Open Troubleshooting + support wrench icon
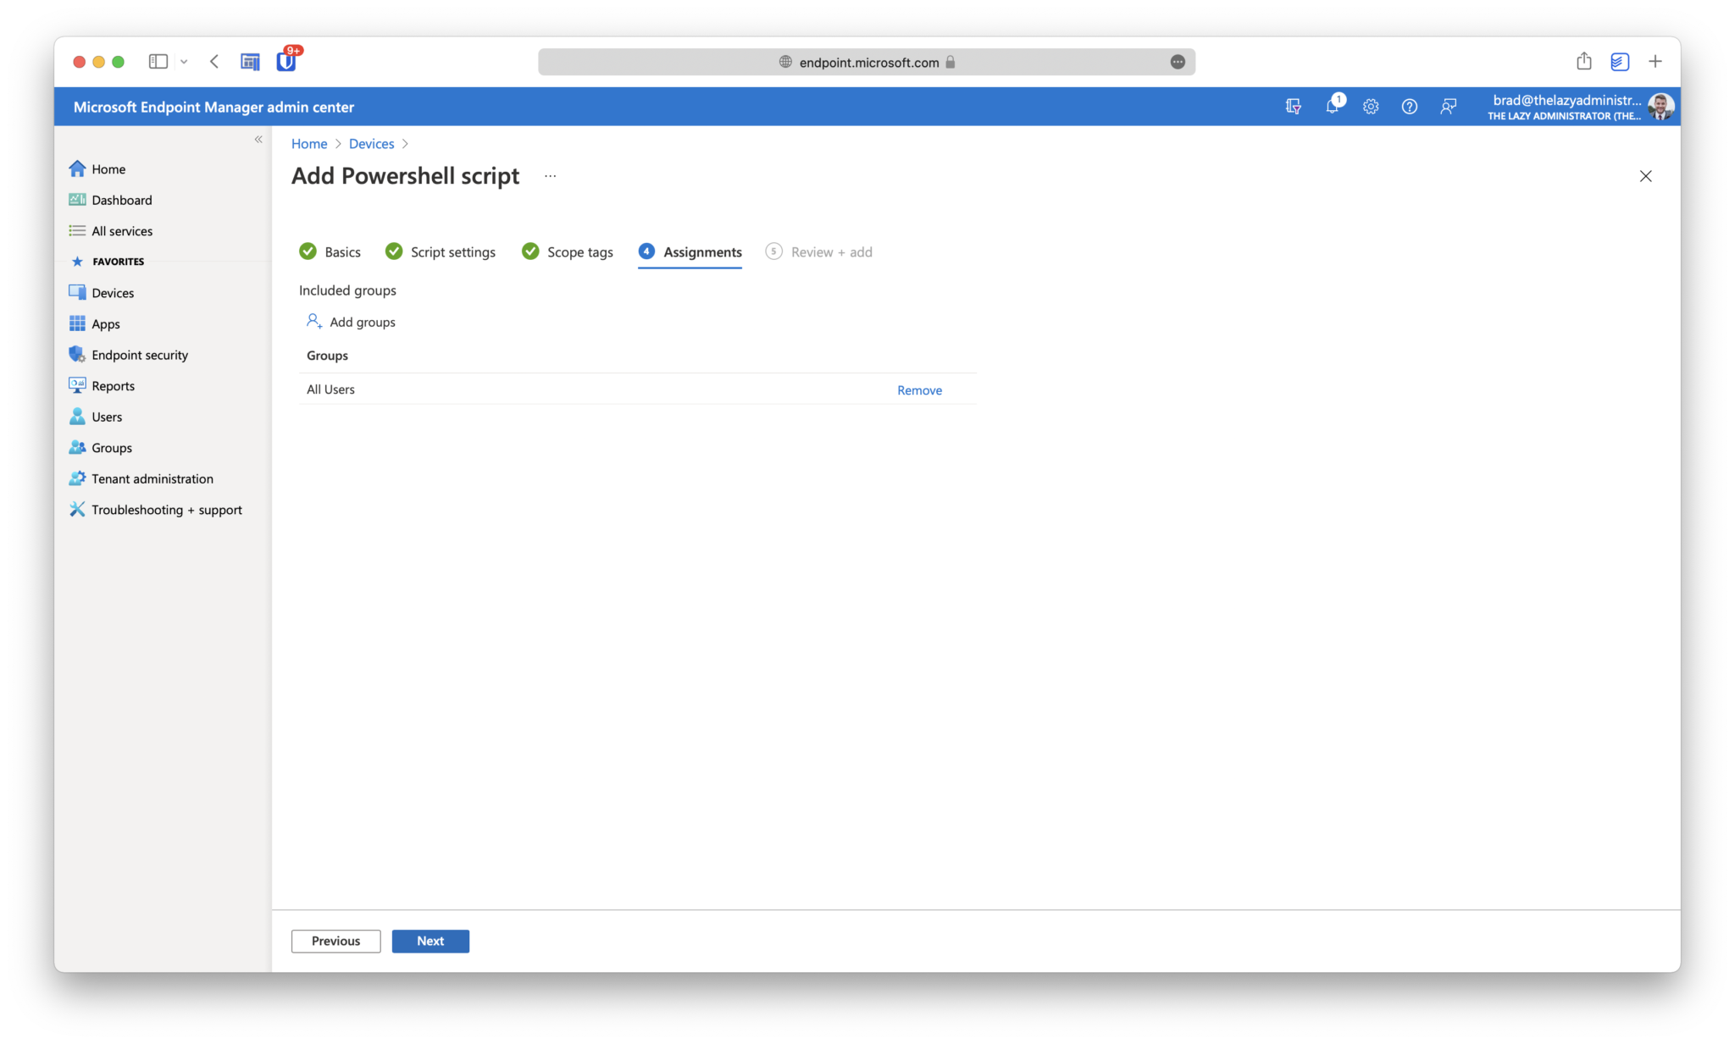The width and height of the screenshot is (1735, 1044). point(77,509)
